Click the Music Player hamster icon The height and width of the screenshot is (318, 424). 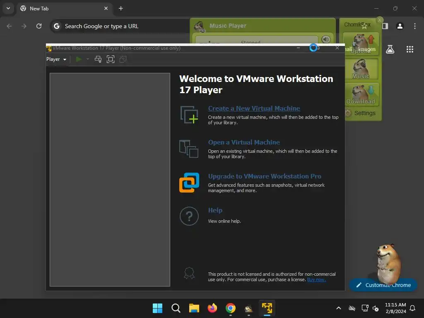coord(200,26)
